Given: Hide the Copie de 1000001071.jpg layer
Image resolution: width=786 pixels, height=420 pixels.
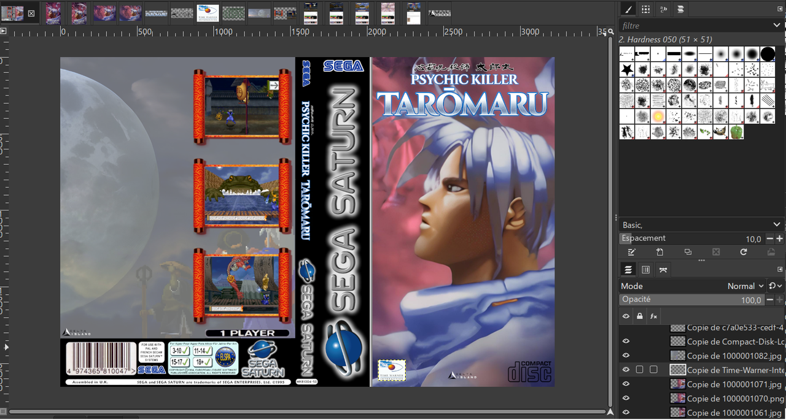Looking at the screenshot, I should click(626, 384).
